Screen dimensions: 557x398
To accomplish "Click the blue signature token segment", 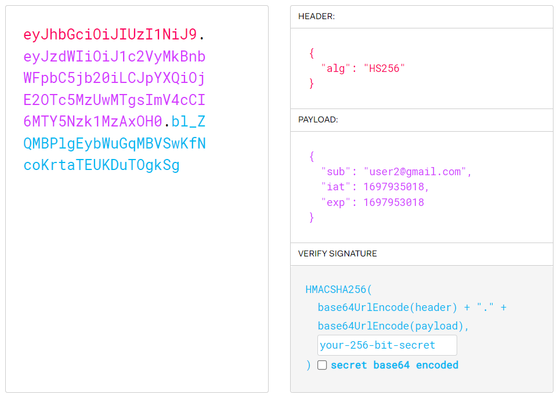I will pos(114,143).
